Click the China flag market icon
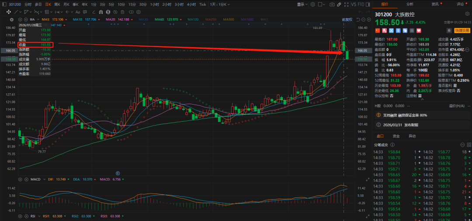Screen dimensions: 472x221 coord(378,31)
